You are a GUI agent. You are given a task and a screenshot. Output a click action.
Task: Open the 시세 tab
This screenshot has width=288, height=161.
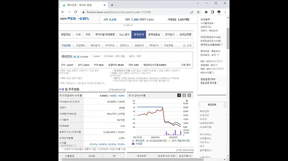click(78, 34)
